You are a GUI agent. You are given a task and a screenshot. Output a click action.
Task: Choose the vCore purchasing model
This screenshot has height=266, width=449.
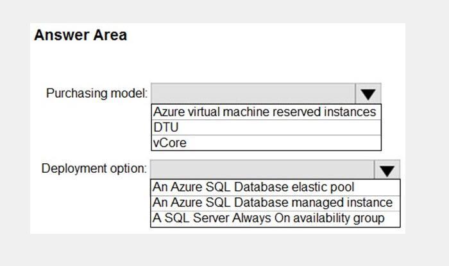[x=266, y=143]
